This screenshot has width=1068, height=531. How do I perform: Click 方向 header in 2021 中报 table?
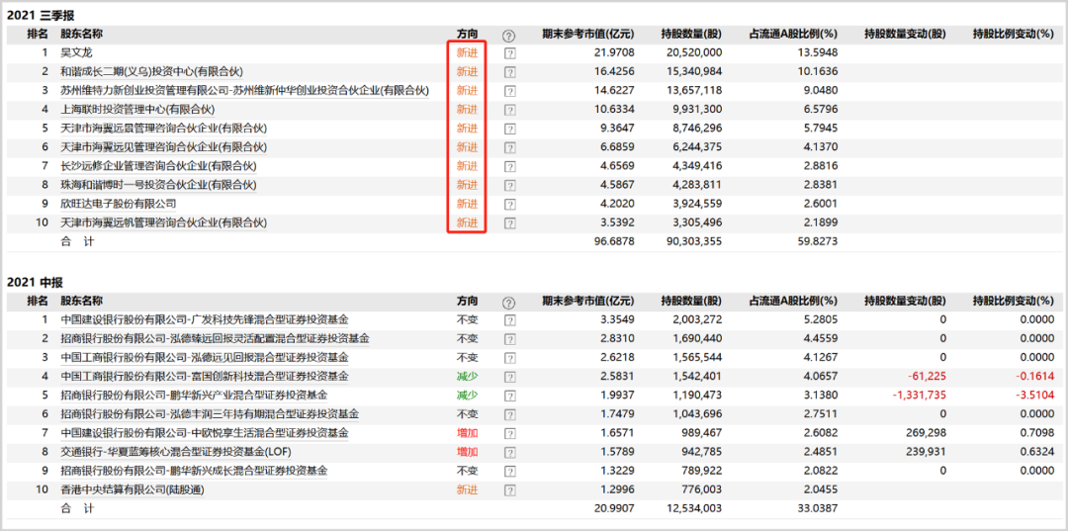[467, 301]
